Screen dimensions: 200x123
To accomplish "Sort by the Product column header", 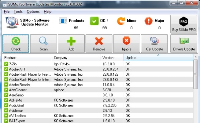I will (27, 58).
